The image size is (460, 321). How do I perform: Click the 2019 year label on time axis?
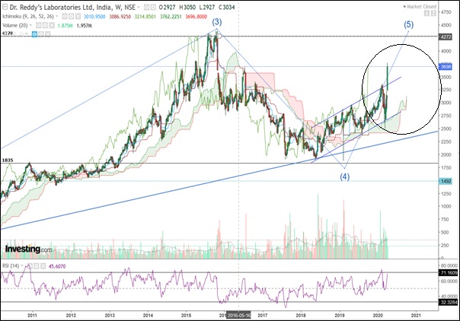coord(340,315)
